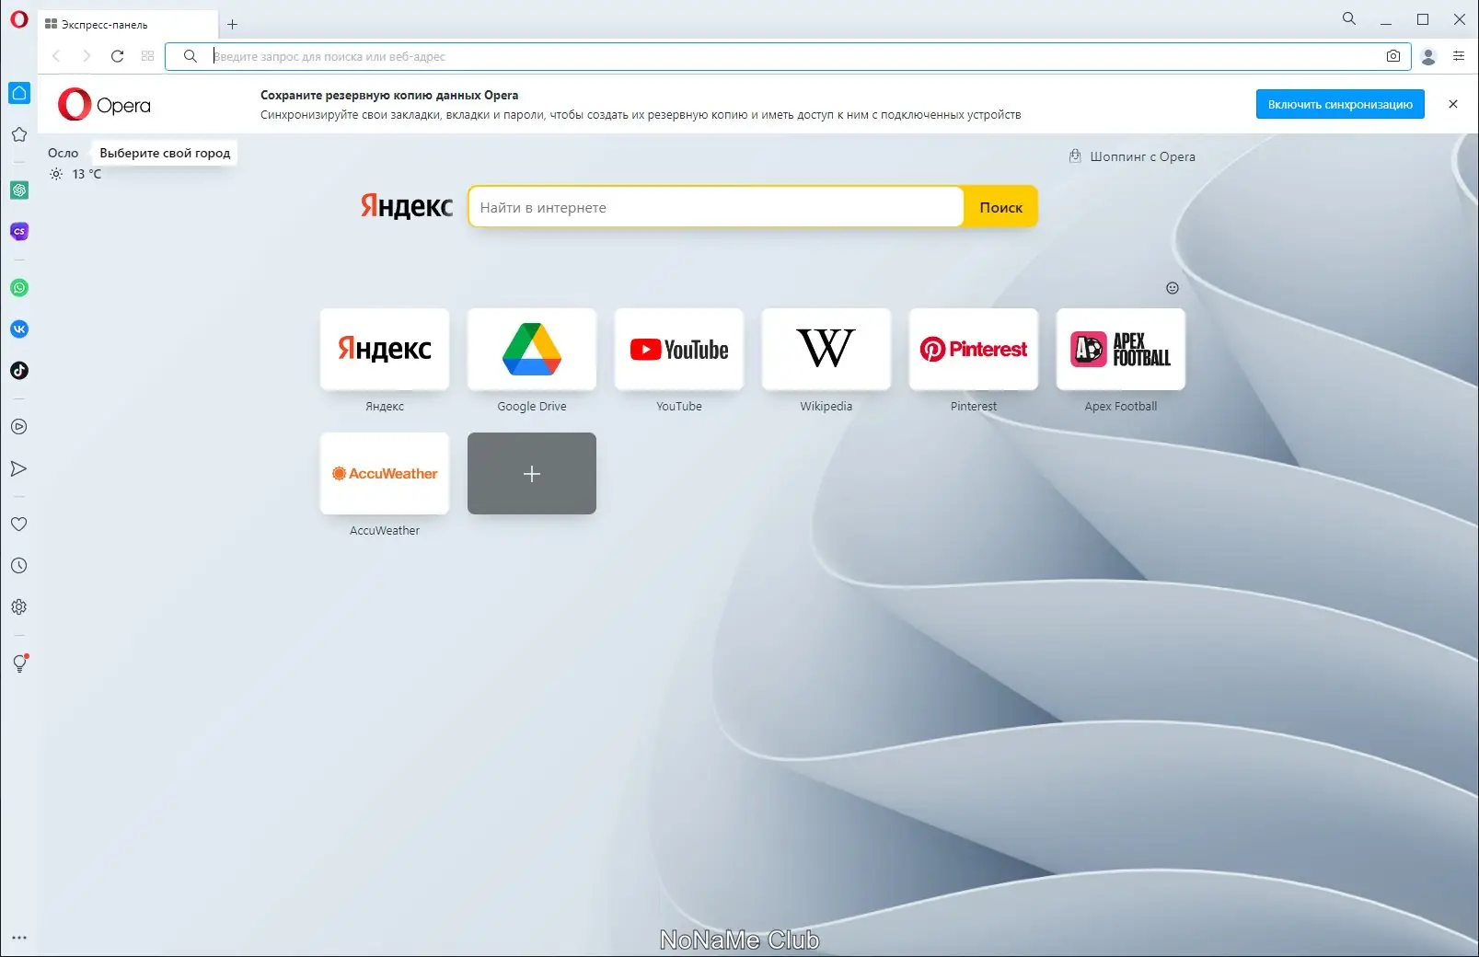This screenshot has width=1479, height=957.
Task: Add a new site with the plus tile
Action: [532, 473]
